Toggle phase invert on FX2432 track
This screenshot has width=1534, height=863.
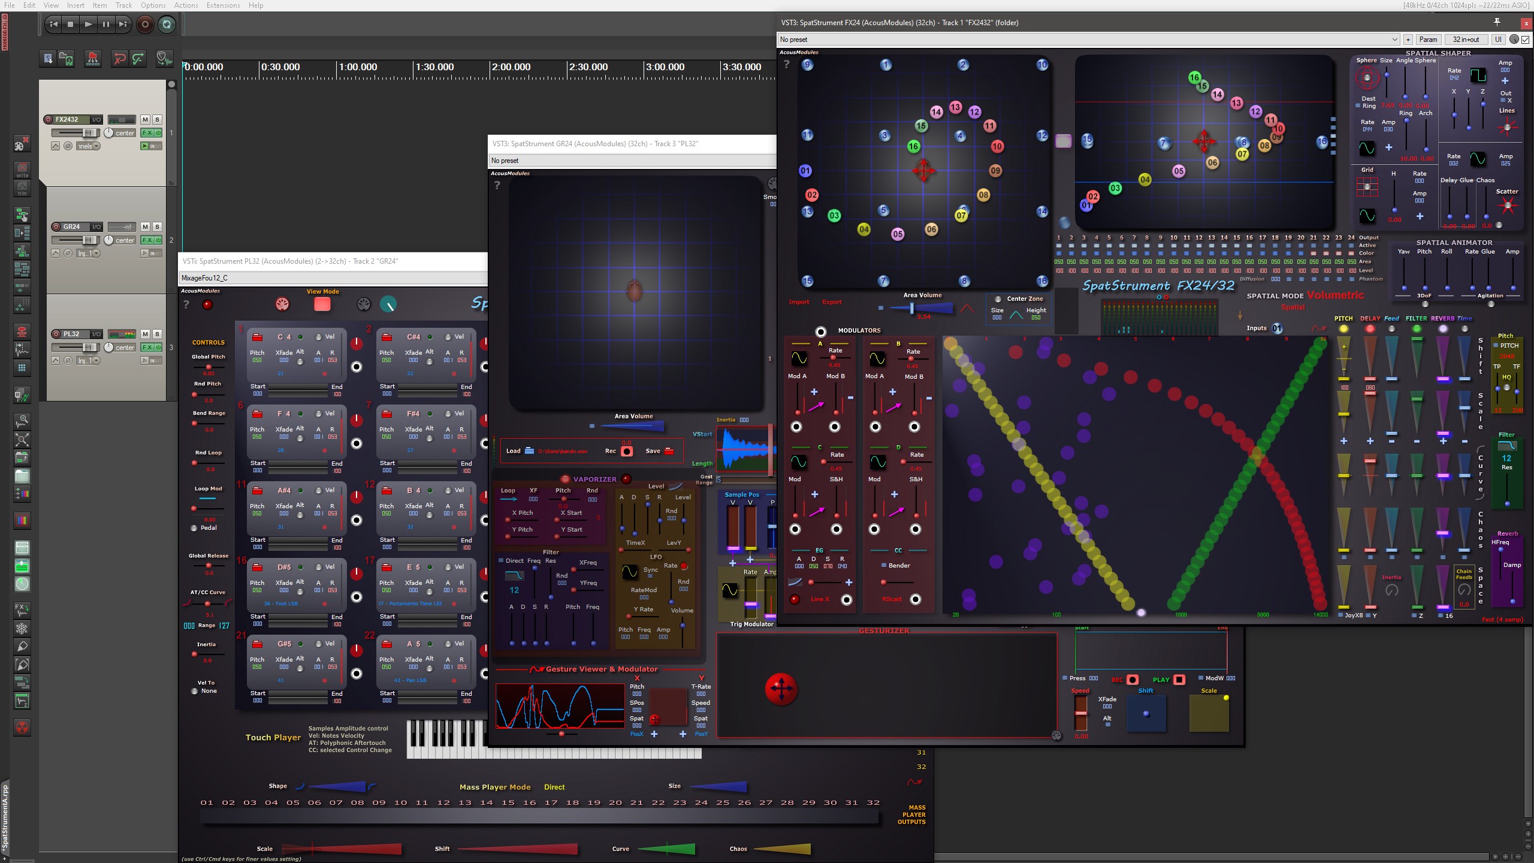click(x=68, y=146)
